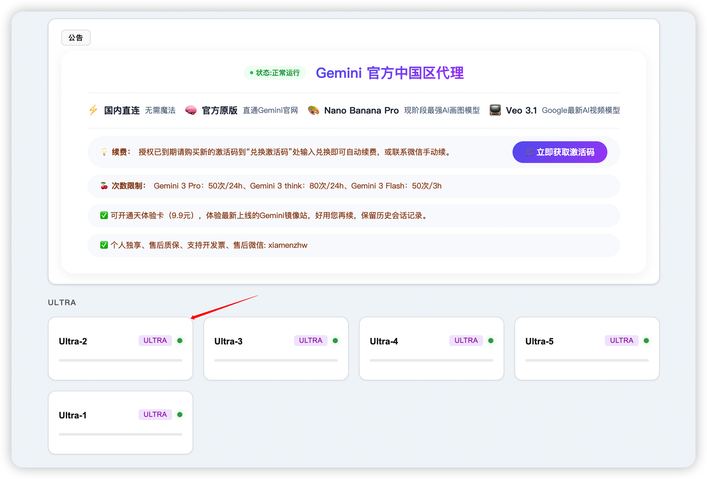Click the paint palette icon

(313, 110)
